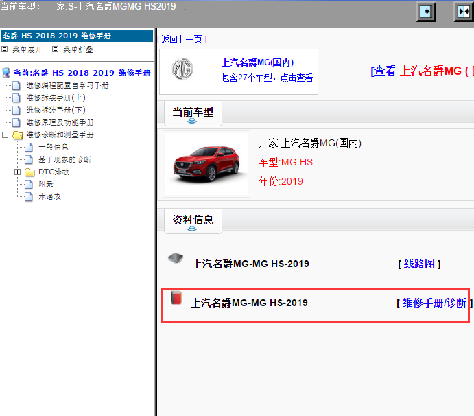
Task: Open 维修拆装手册(下) in the tree
Action: 56,110
